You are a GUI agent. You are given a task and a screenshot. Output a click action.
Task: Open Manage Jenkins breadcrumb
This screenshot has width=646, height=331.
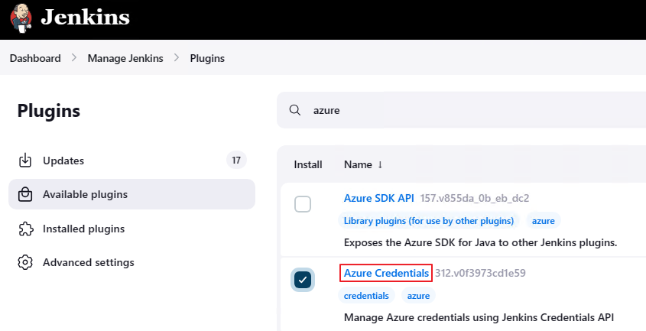[x=125, y=58]
